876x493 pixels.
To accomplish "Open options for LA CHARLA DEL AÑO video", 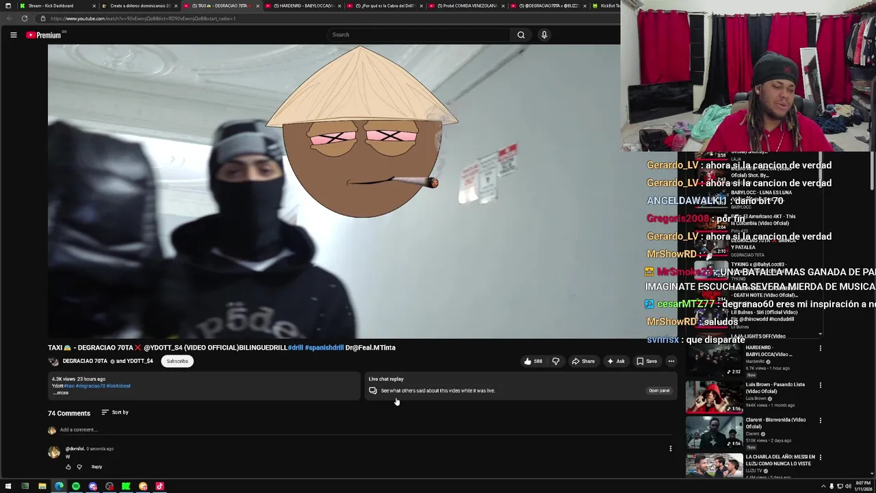I will [x=821, y=457].
